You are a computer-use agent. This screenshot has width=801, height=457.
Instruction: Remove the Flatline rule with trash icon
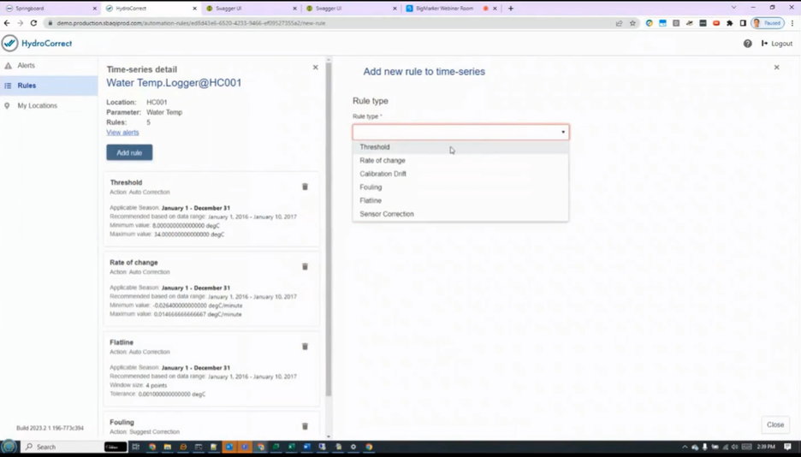point(305,347)
